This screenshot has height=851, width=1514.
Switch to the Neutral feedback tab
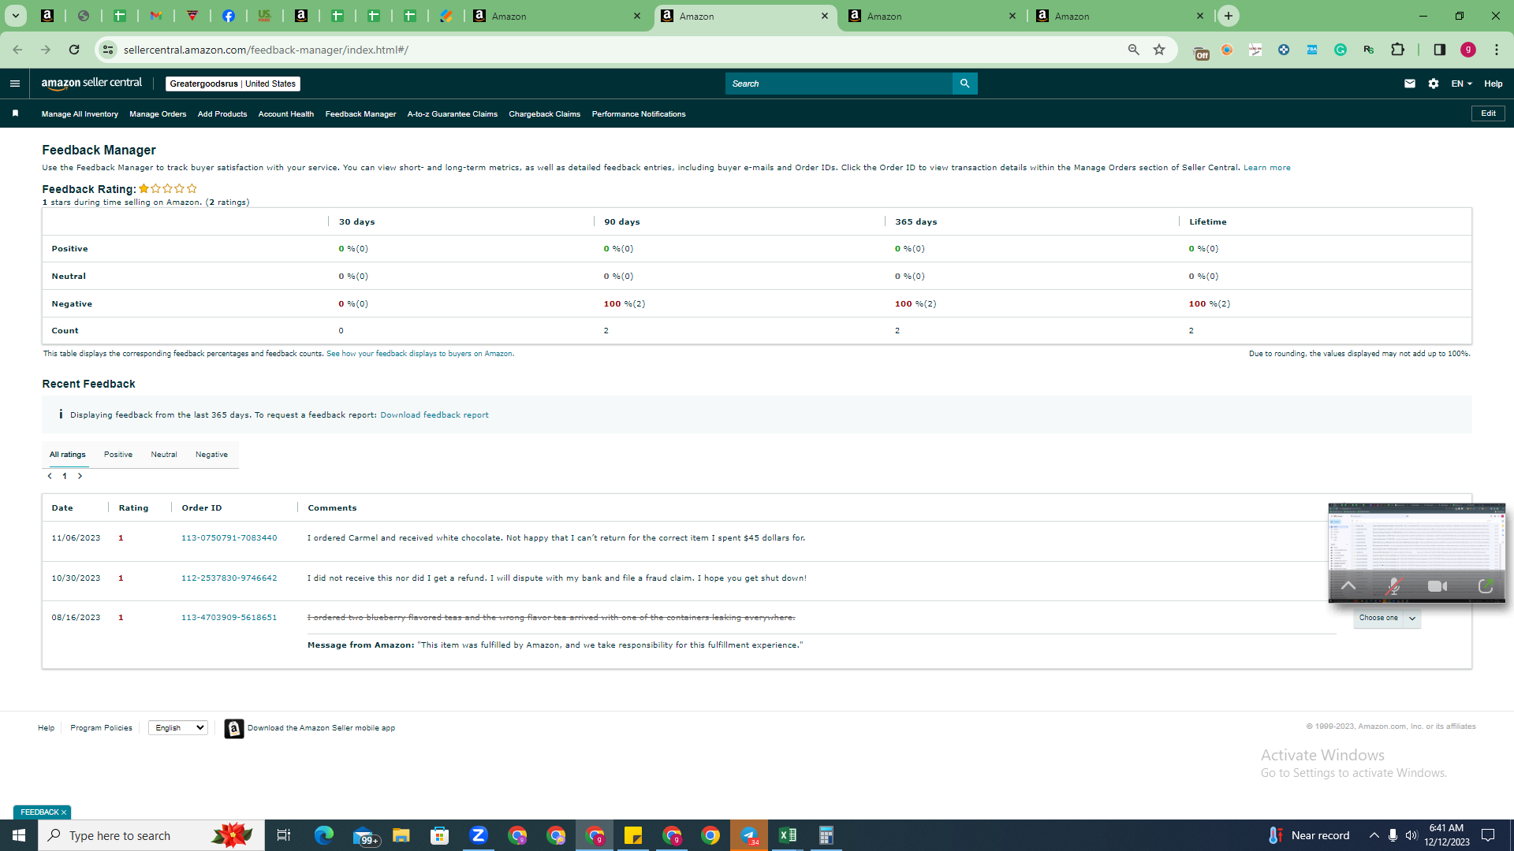coord(164,455)
